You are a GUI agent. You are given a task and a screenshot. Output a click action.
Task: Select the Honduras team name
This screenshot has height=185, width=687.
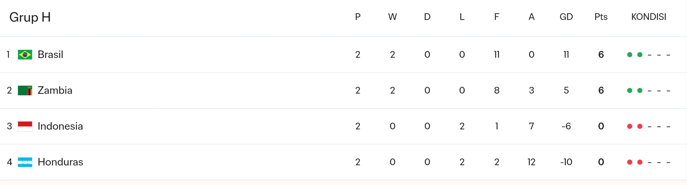click(x=60, y=162)
